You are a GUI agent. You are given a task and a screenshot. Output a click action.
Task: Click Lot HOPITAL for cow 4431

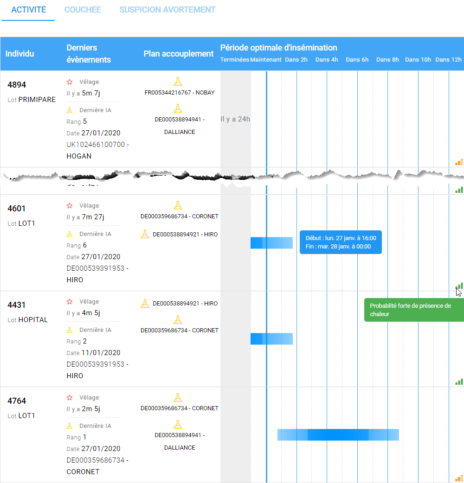(28, 320)
